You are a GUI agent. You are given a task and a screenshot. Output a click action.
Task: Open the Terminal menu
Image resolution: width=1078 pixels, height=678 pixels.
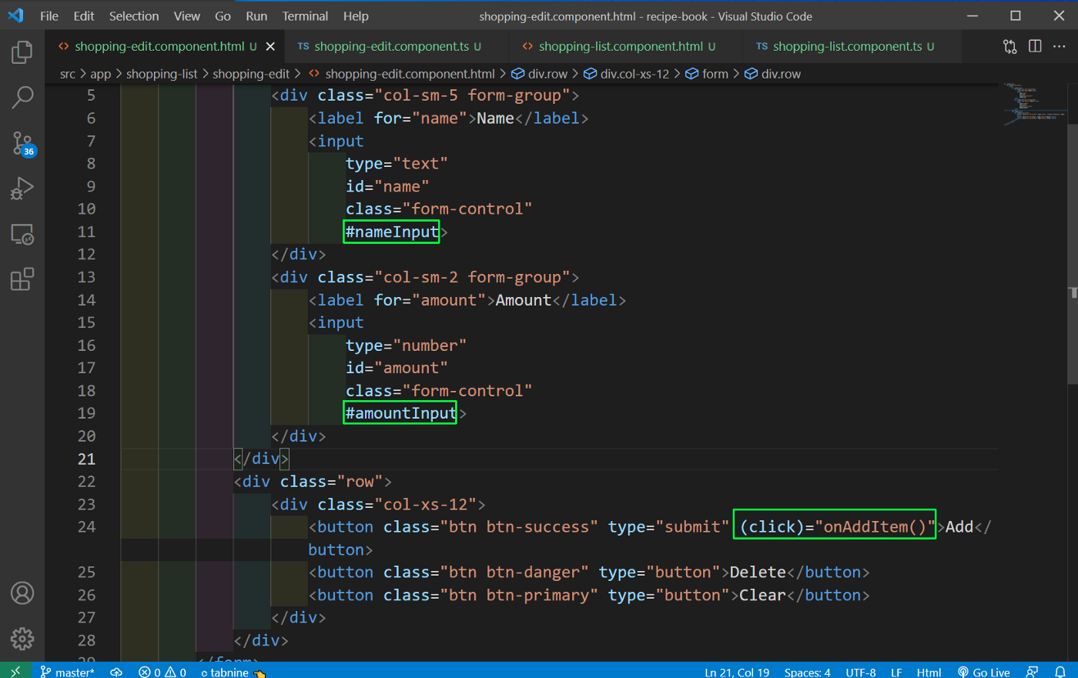click(305, 15)
